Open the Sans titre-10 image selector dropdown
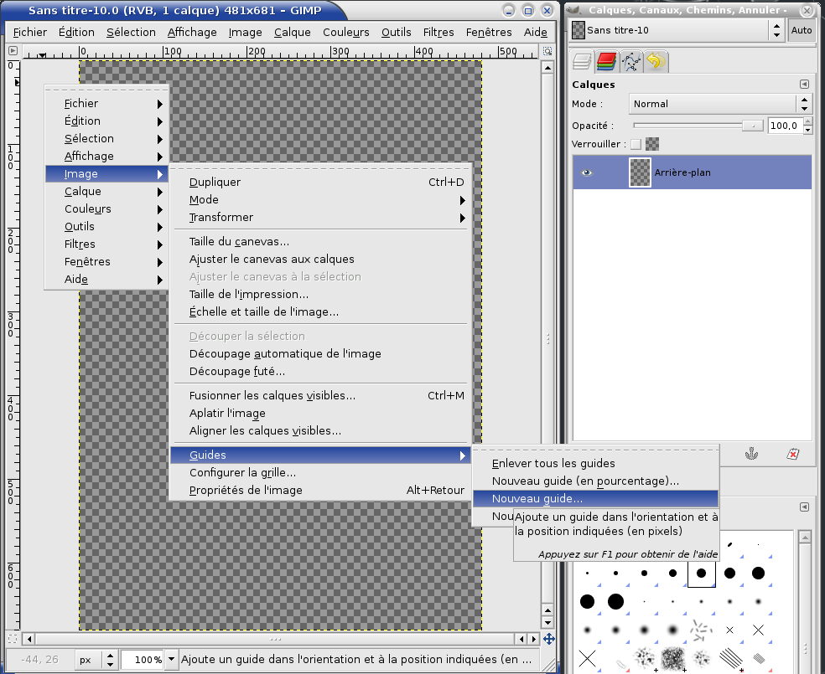Viewport: 825px width, 674px height. click(x=677, y=30)
